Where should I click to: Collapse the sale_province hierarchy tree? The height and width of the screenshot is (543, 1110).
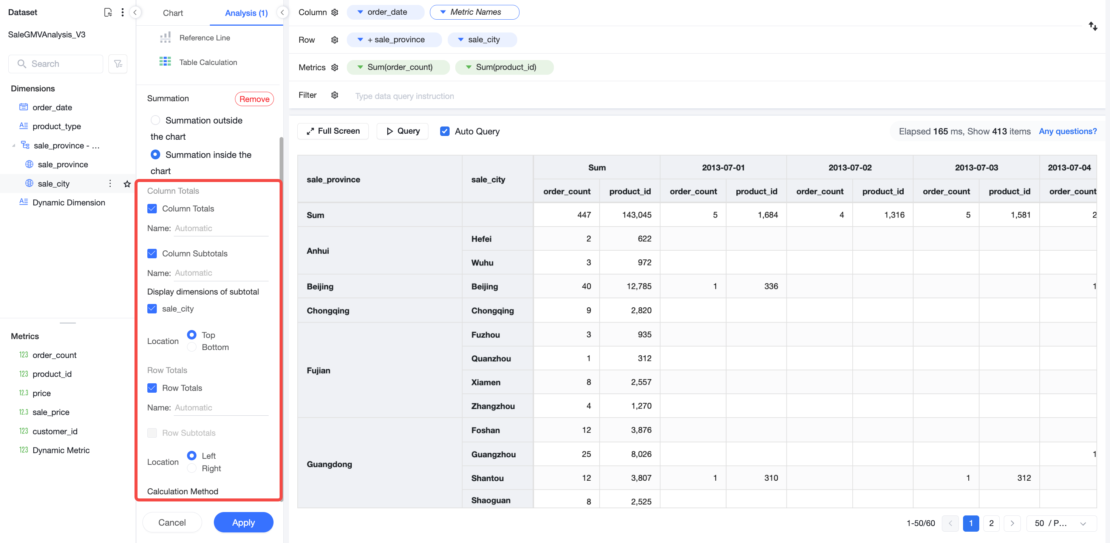coord(13,145)
